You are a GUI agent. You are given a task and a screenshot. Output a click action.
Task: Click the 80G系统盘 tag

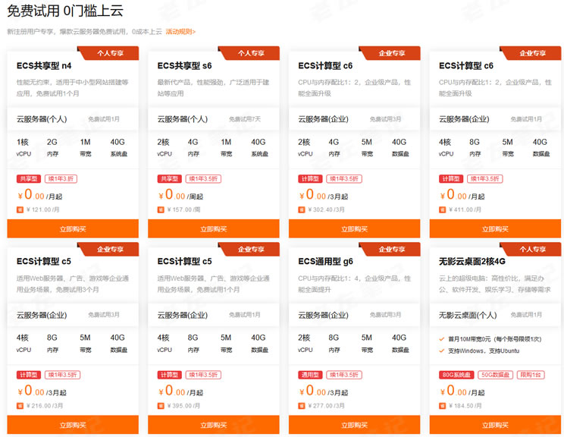tap(456, 375)
